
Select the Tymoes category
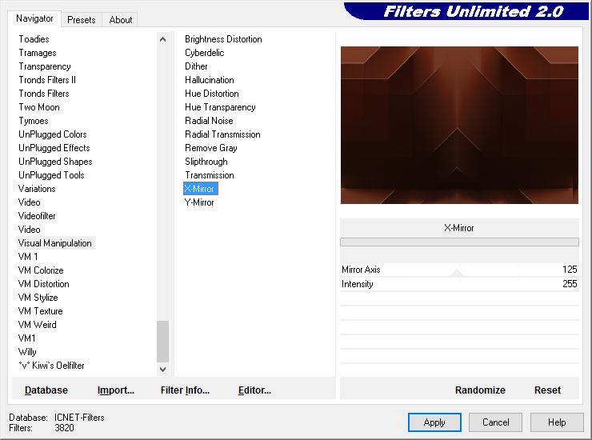tap(34, 121)
